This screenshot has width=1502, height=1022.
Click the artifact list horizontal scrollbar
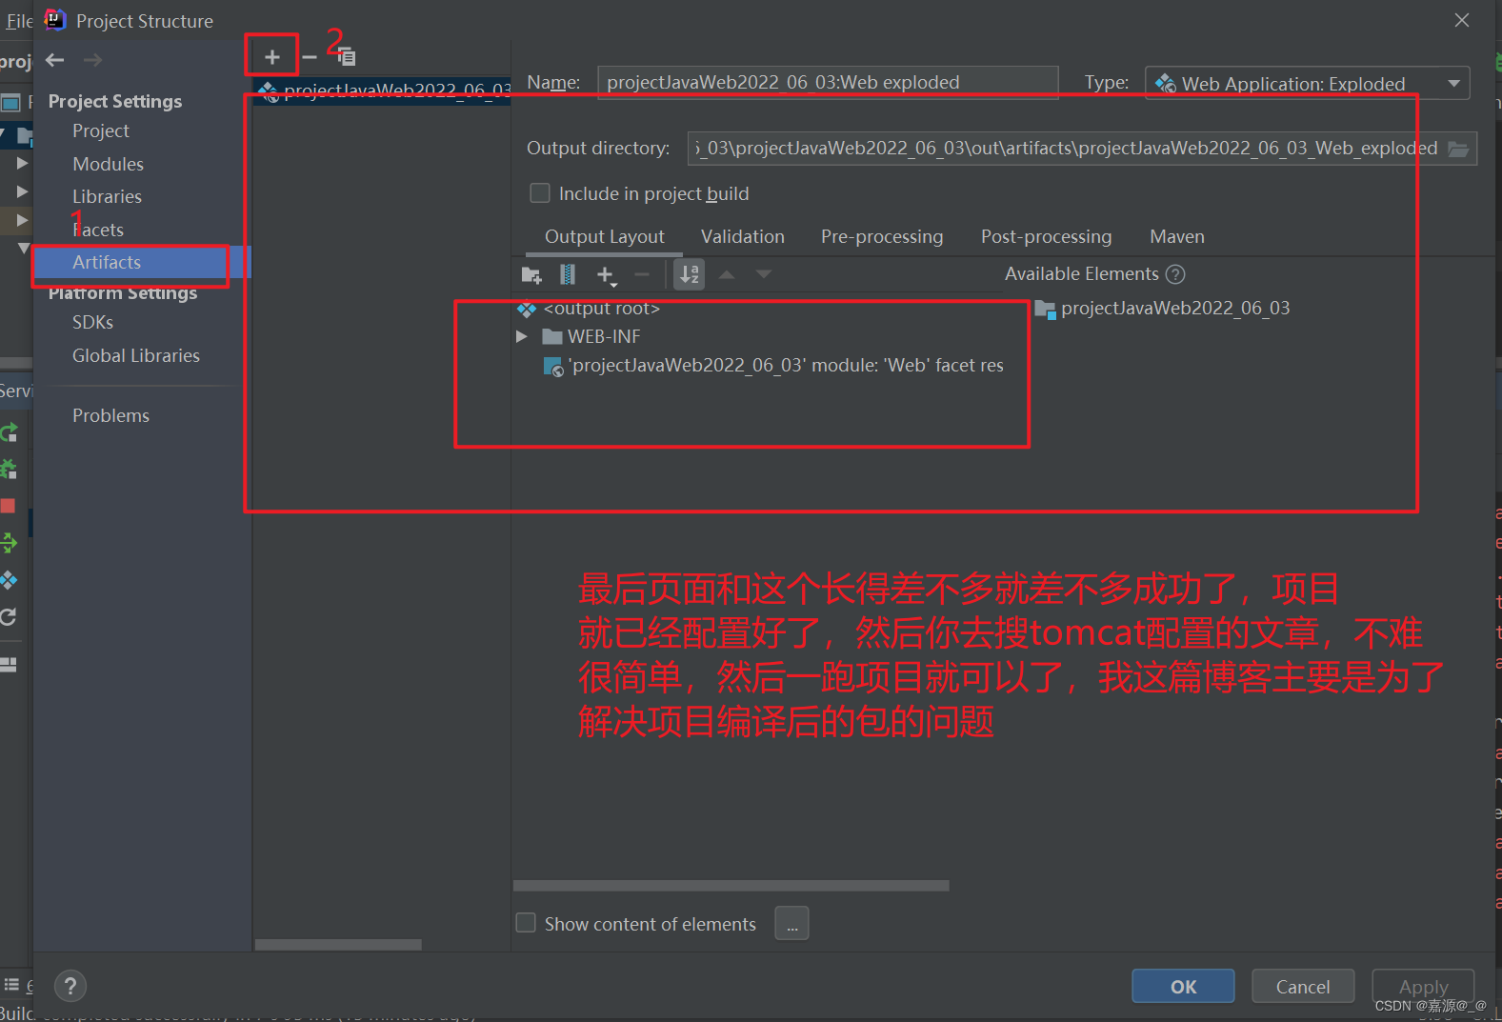point(338,945)
